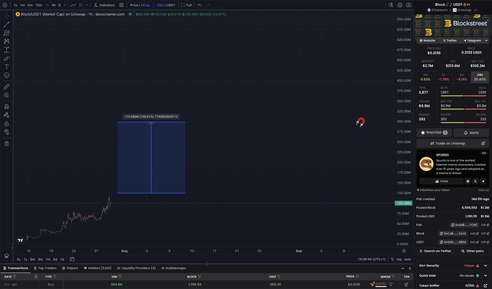Open the Website link for Blockstreet
The image size is (492, 289).
tap(427, 41)
